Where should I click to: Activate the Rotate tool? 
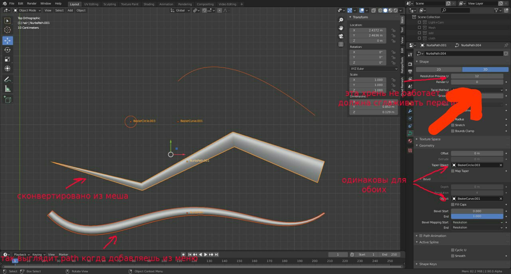[8, 50]
